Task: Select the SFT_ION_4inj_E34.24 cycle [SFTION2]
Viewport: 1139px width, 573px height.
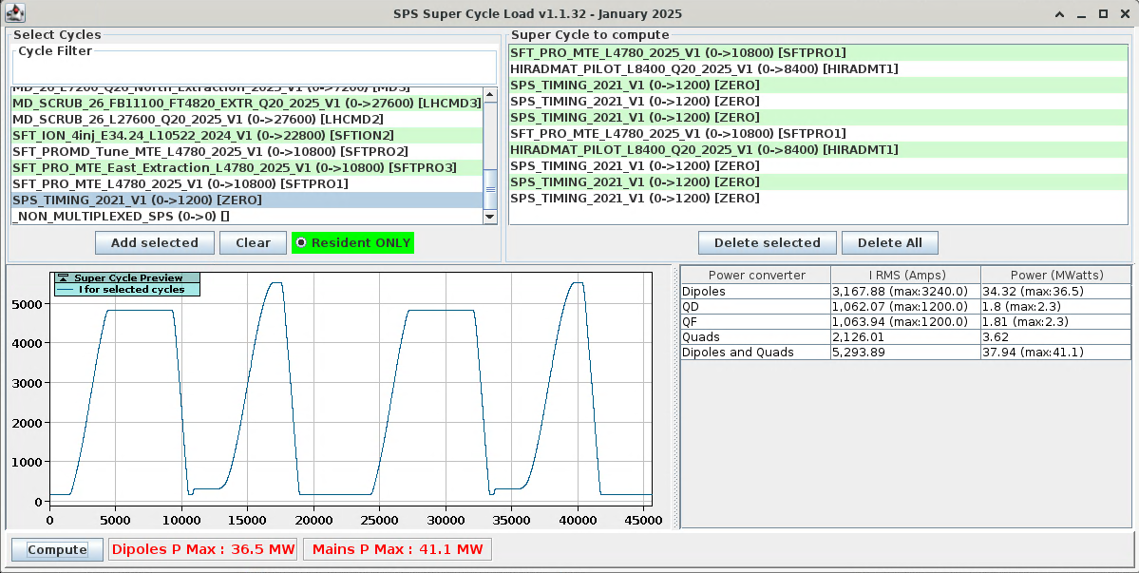Action: tap(203, 136)
